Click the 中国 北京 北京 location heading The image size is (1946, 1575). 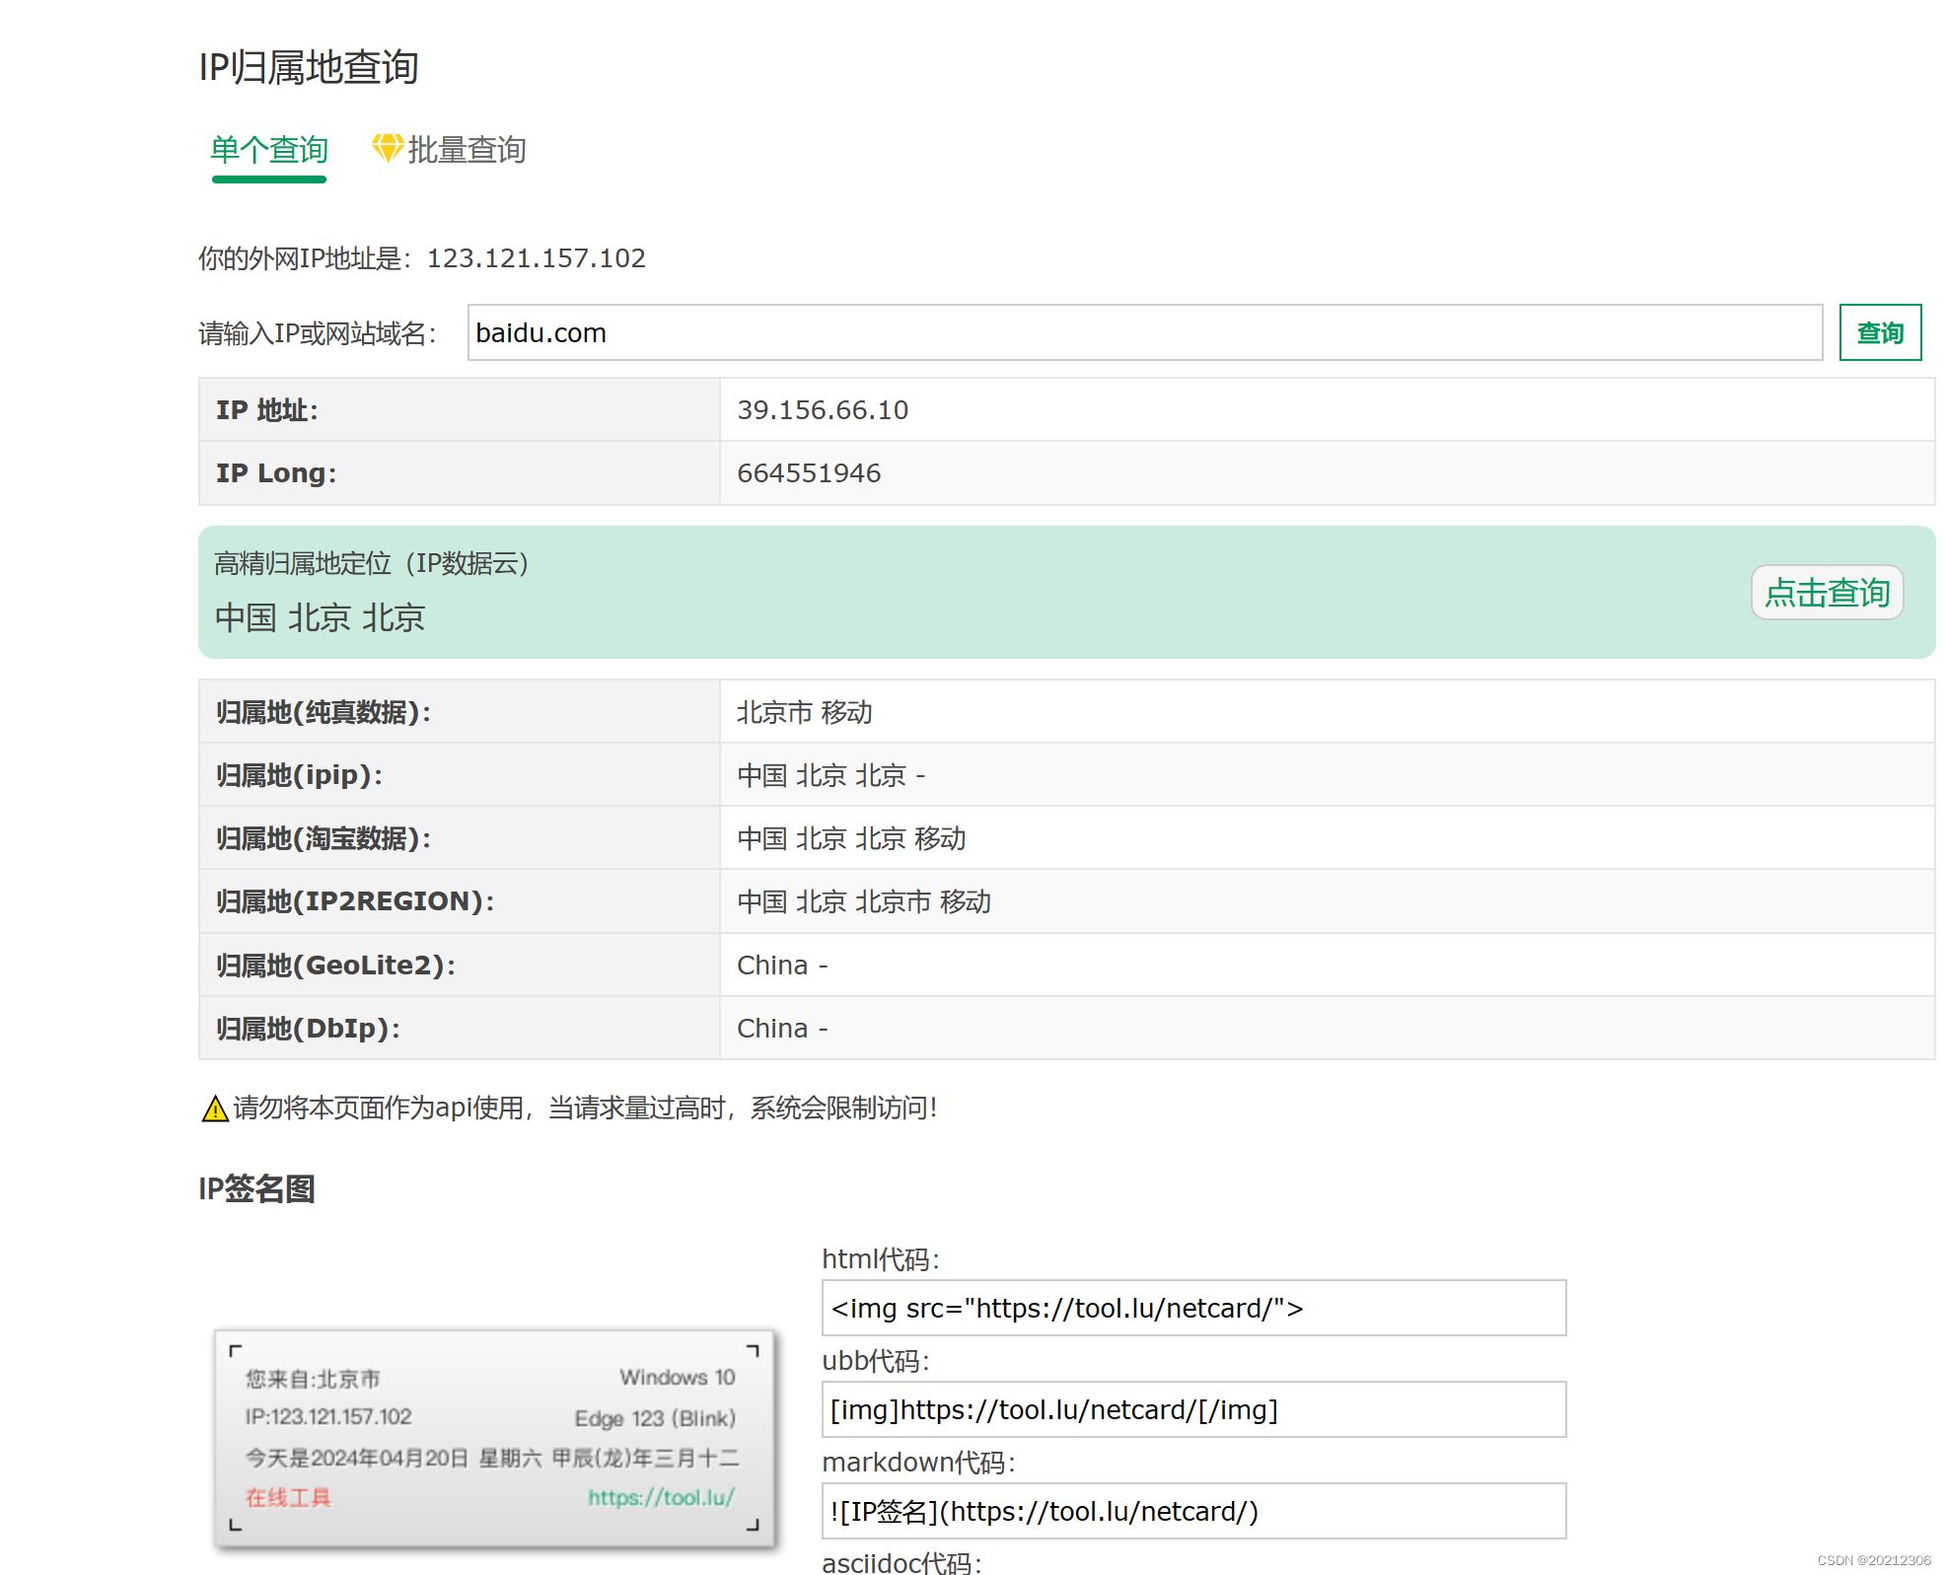click(x=320, y=618)
